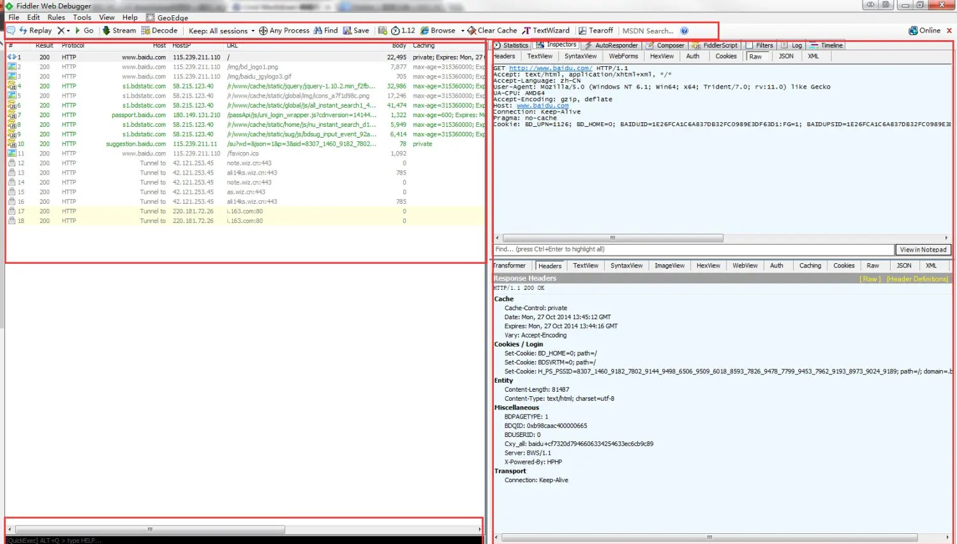
Task: Sort sessions by the Result column header
Action: [44, 46]
